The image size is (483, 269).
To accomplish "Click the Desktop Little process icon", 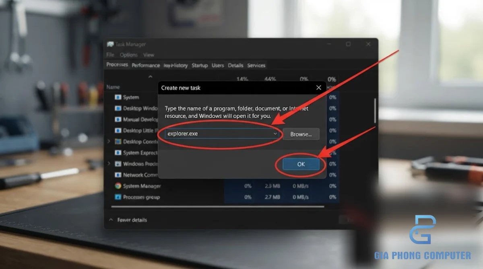I will click(x=118, y=130).
